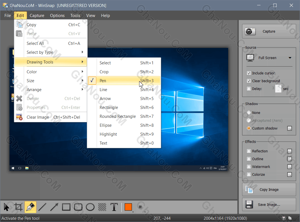Choose Ellipse in Drawing Tools submenu
The width and height of the screenshot is (300, 222).
pyautogui.click(x=124, y=125)
